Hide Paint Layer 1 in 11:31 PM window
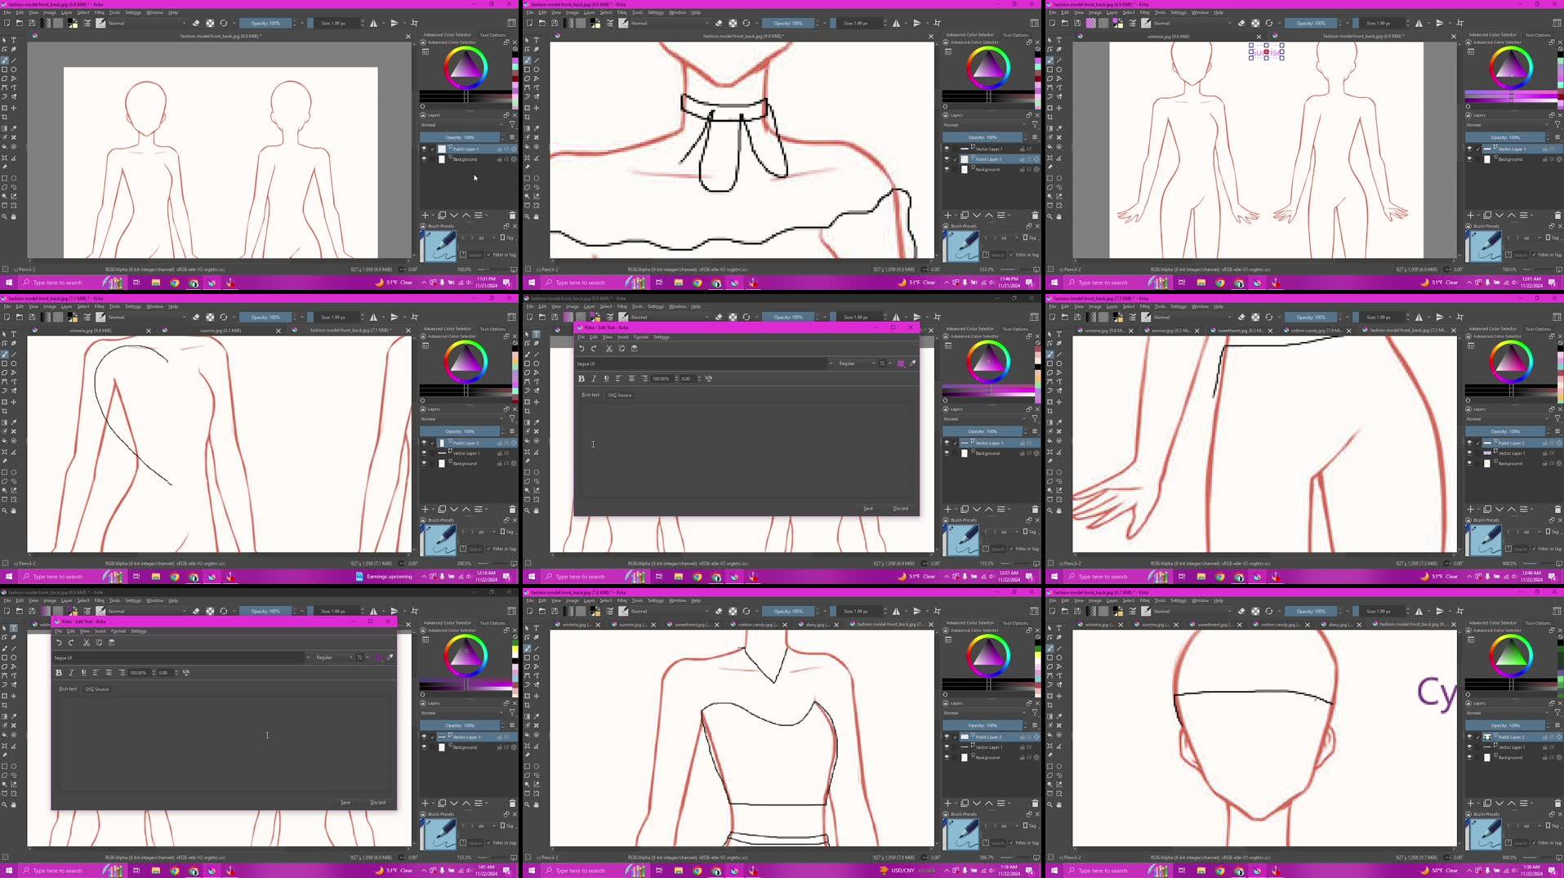This screenshot has width=1564, height=878. coord(424,149)
